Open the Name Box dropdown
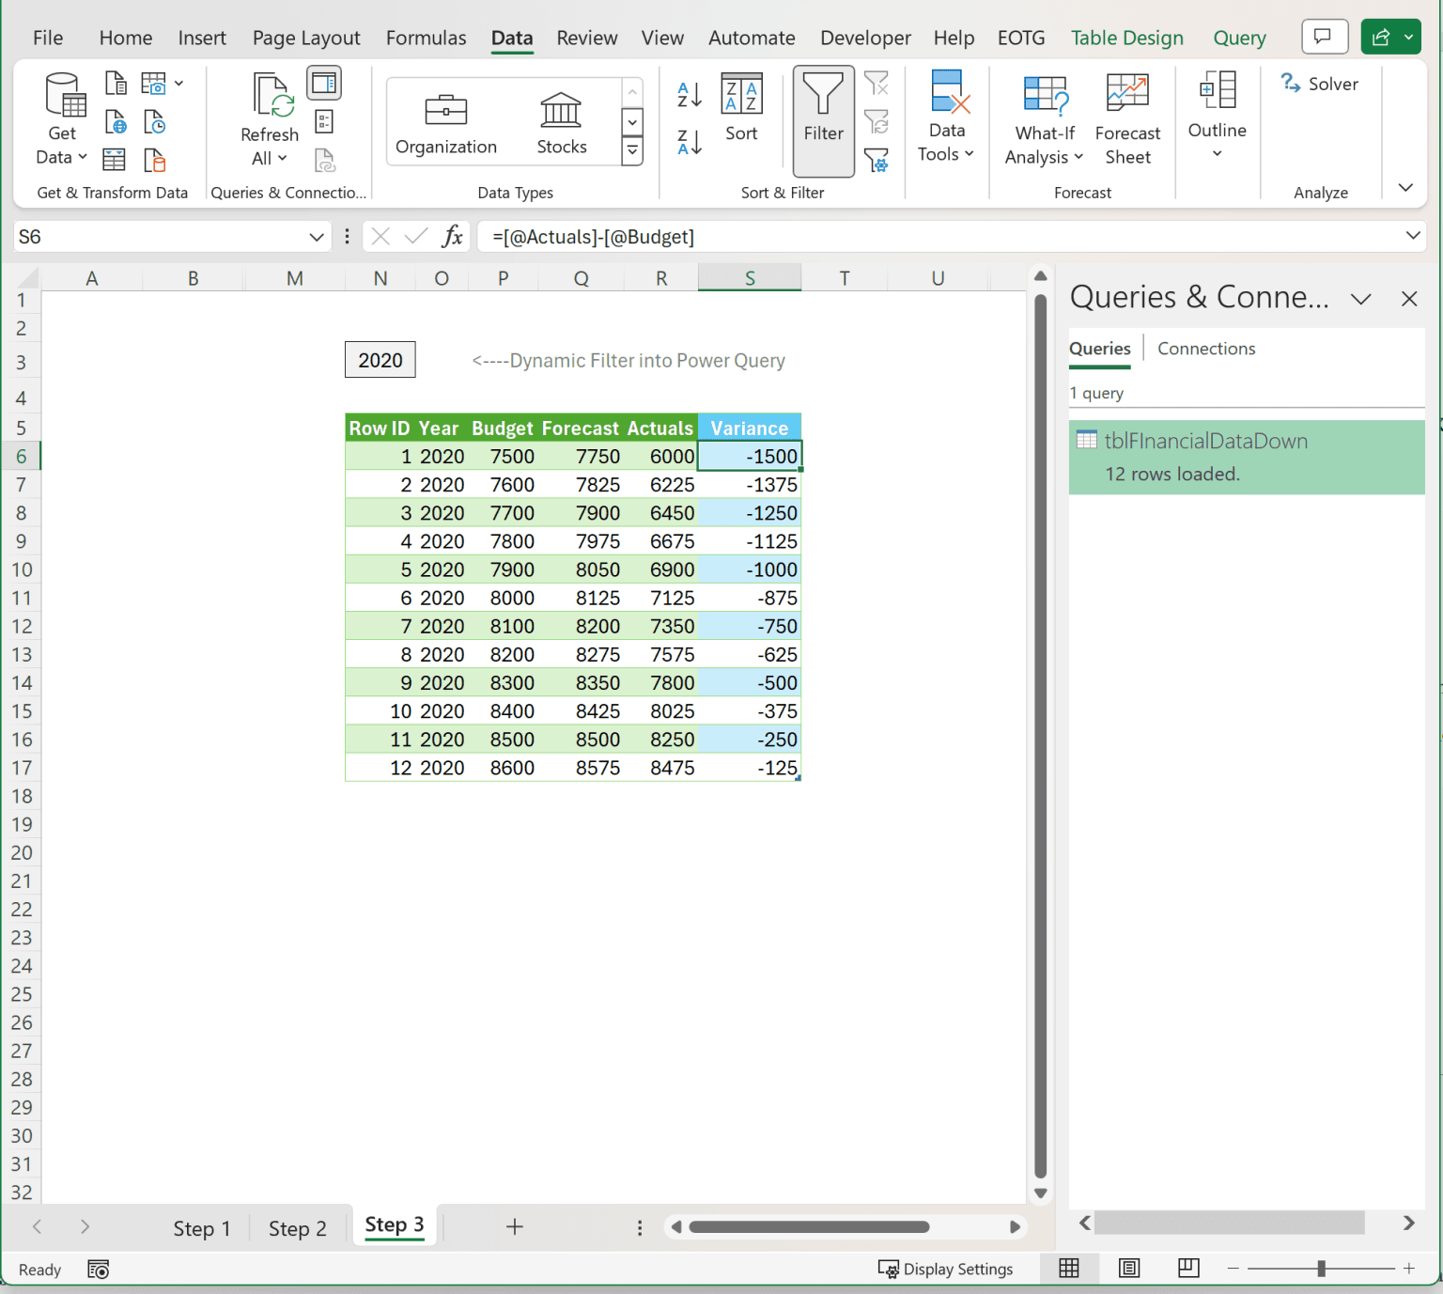Viewport: 1443px width, 1294px height. 318,236
